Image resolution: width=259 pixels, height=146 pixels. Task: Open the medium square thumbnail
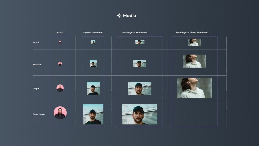click(x=93, y=63)
